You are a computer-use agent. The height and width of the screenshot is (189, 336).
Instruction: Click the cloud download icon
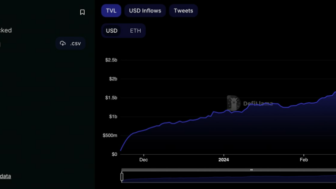(x=62, y=43)
